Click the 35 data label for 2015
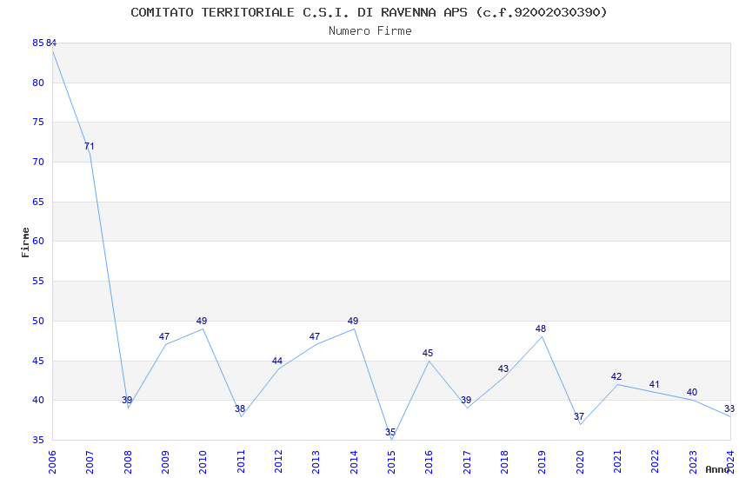 click(x=390, y=433)
